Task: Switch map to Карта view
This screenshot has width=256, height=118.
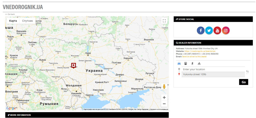Action: click(x=13, y=21)
